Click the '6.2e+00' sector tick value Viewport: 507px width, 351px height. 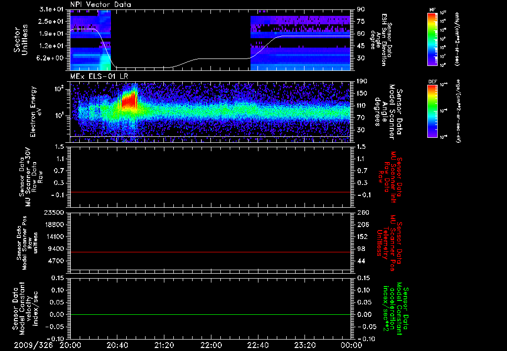coord(51,58)
